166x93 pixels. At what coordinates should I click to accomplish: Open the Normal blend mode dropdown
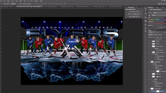(153, 35)
